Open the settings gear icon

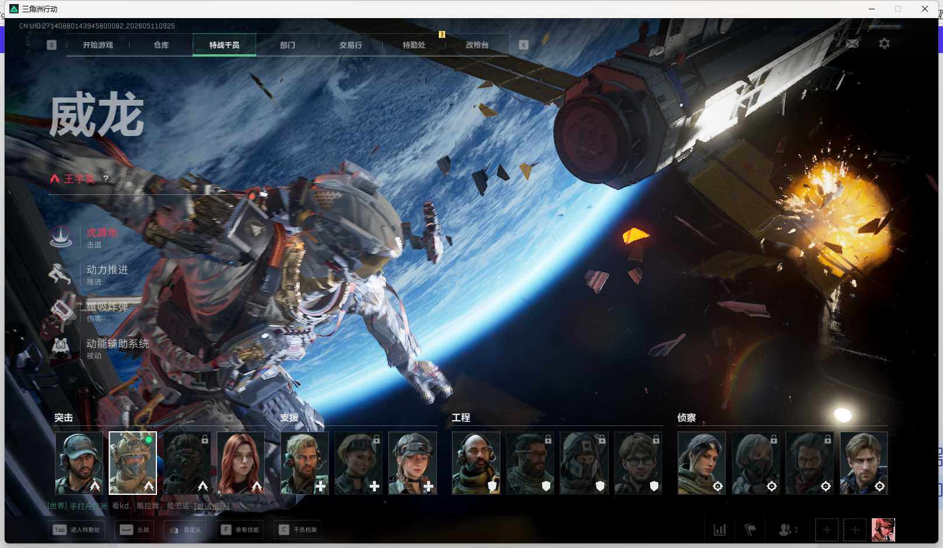point(884,44)
